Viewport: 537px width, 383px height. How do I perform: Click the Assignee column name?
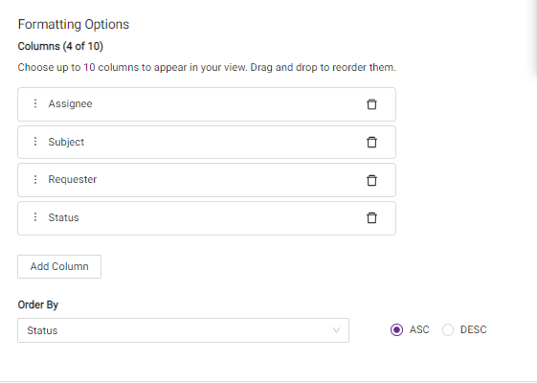70,103
